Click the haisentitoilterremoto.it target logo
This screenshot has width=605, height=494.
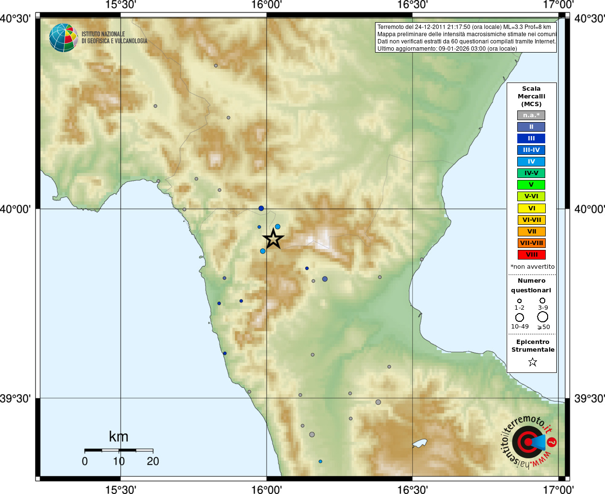[529, 441]
